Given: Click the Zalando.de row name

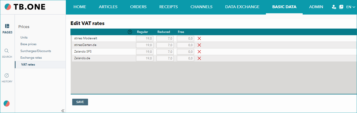Looking at the screenshot, I should tap(82, 58).
